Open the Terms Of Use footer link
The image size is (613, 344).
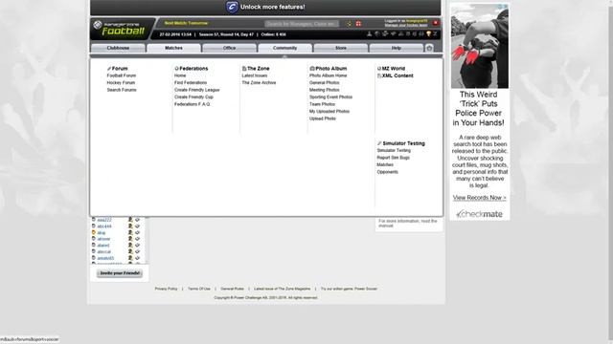[199, 289]
